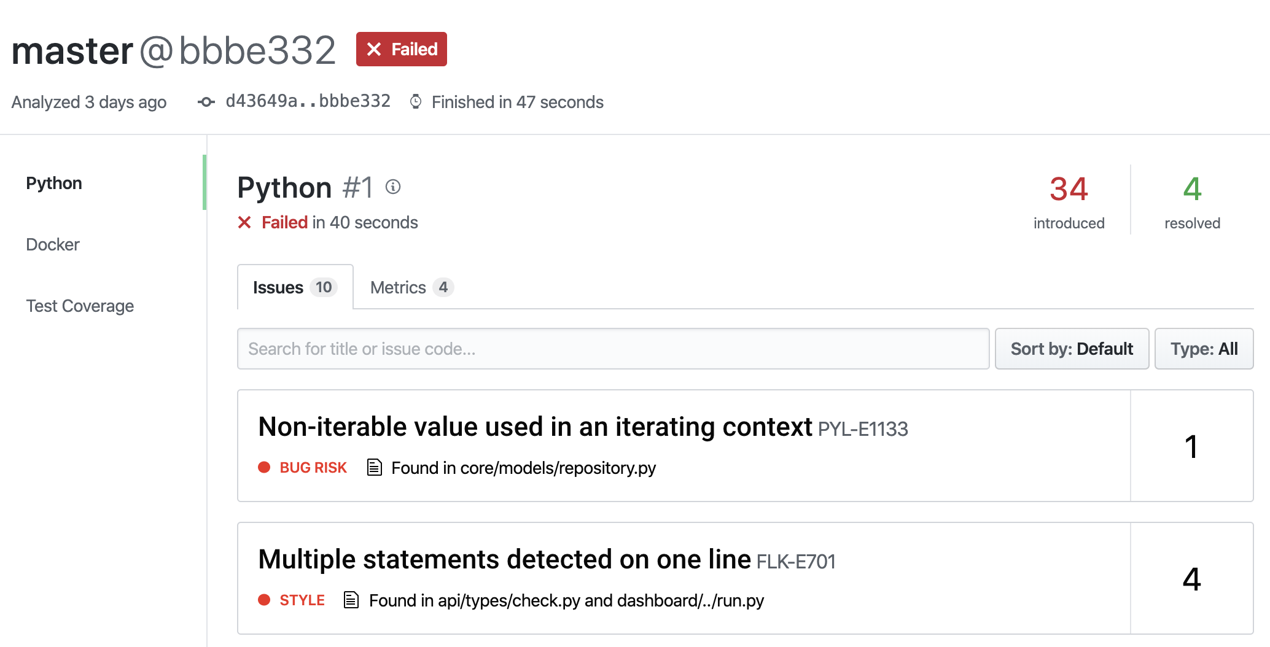
Task: Open the Multiple statements issue FLK-E701
Action: [504, 560]
